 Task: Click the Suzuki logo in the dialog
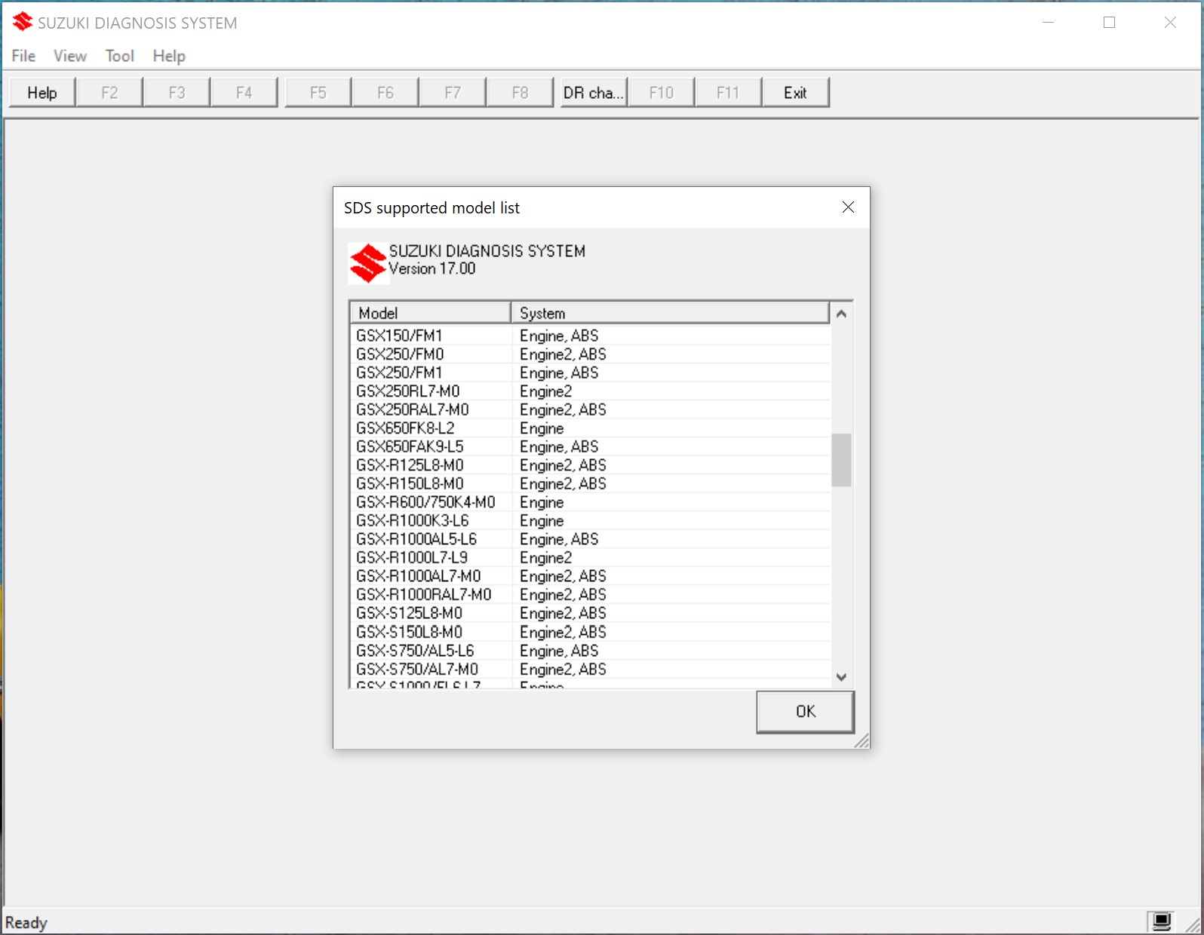coord(367,263)
